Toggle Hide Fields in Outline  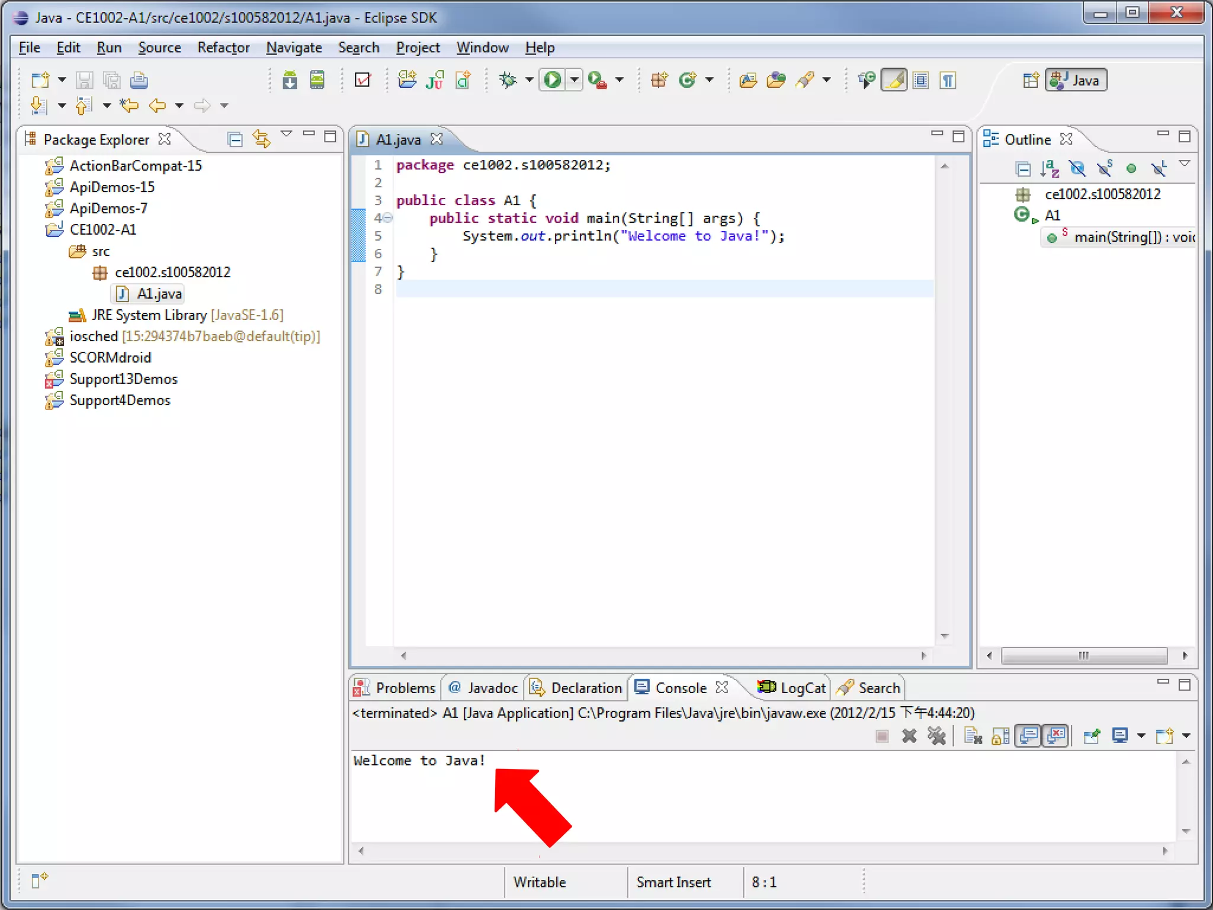point(1077,169)
